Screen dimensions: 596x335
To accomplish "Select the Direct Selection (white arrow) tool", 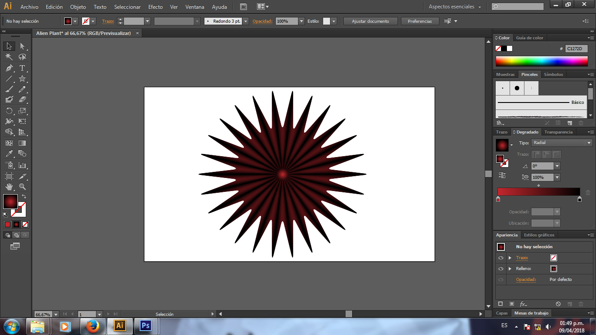I will click(x=22, y=46).
